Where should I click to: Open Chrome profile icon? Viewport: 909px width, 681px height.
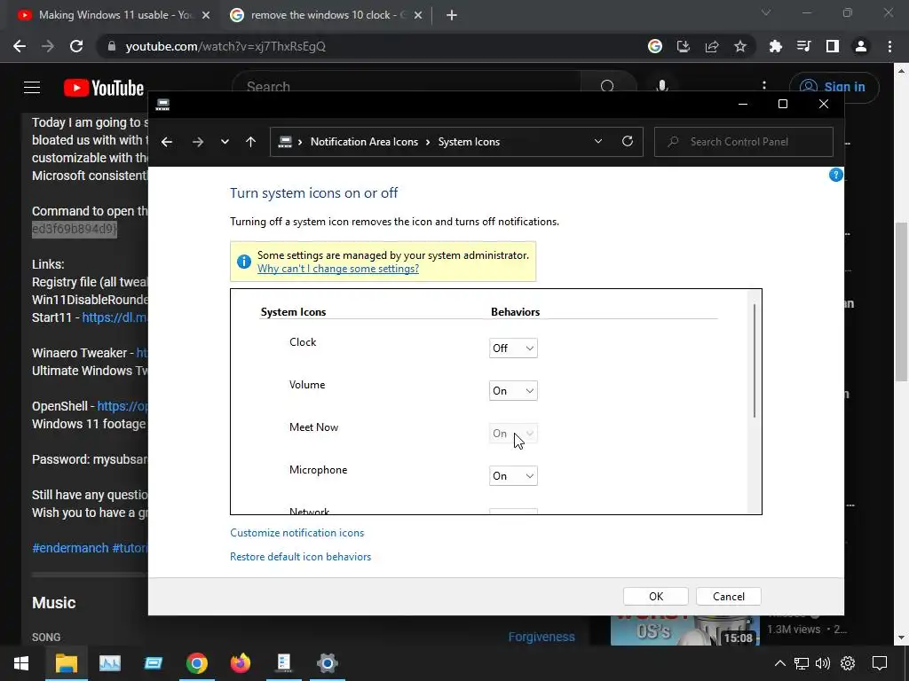[861, 46]
